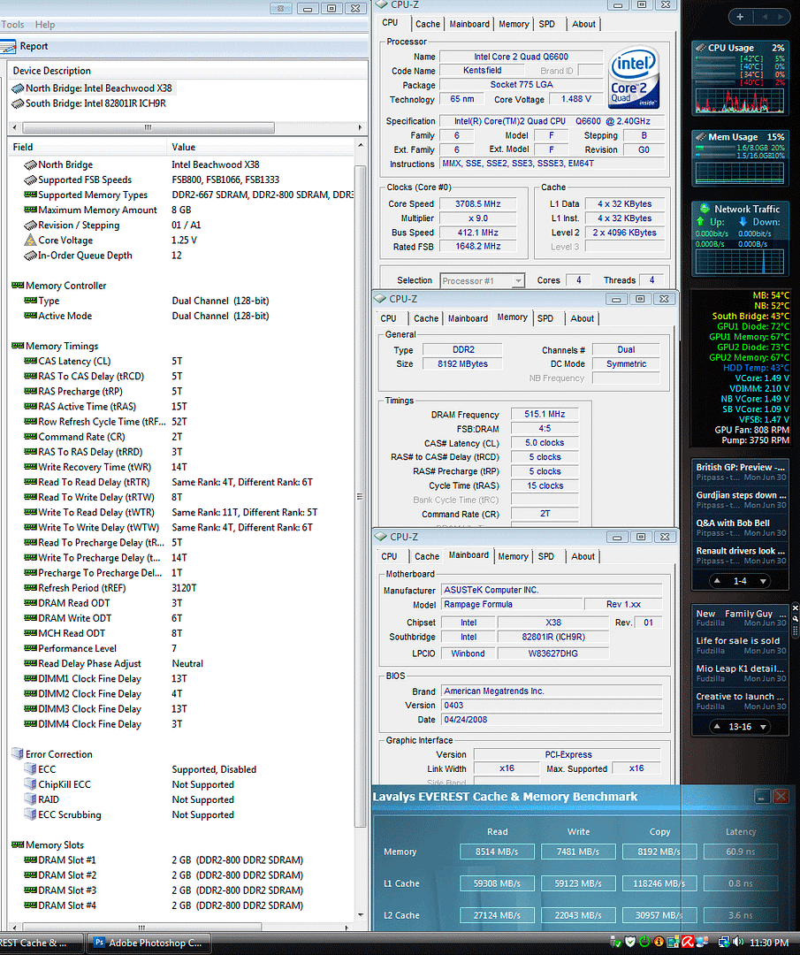
Task: Open Cache tab in CPU-Z Mainboard window
Action: point(427,557)
